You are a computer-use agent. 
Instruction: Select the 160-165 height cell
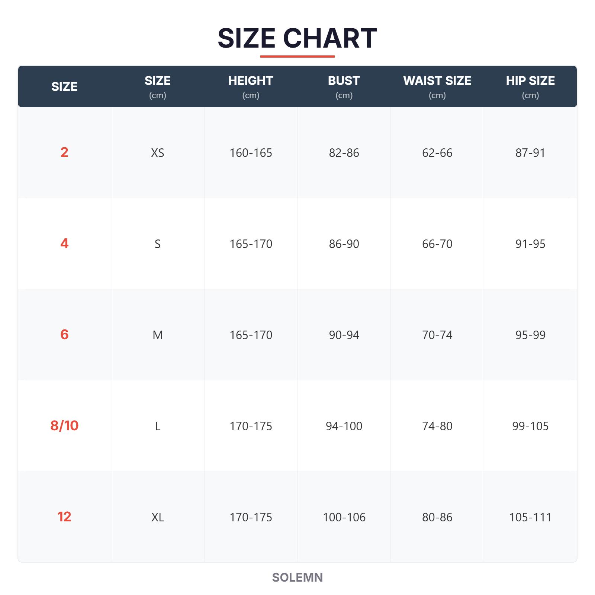coord(251,153)
